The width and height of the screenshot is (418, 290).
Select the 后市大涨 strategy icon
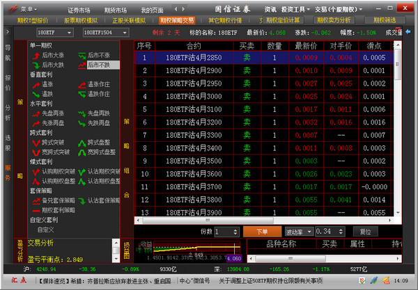[35, 54]
